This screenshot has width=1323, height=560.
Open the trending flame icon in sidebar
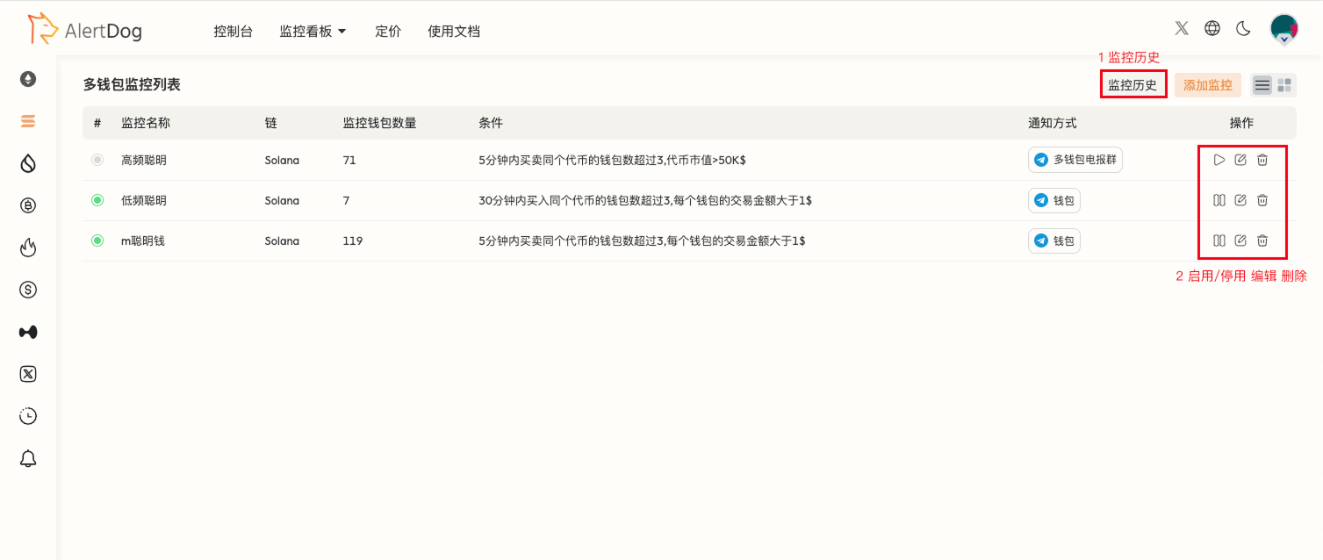27,248
